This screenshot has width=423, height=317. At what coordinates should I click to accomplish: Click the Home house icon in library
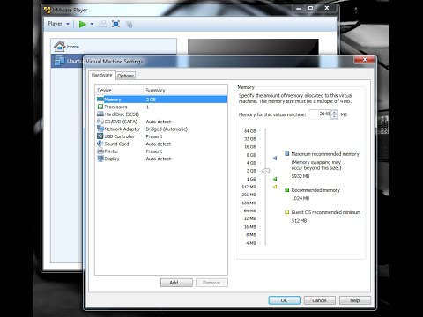coord(59,46)
